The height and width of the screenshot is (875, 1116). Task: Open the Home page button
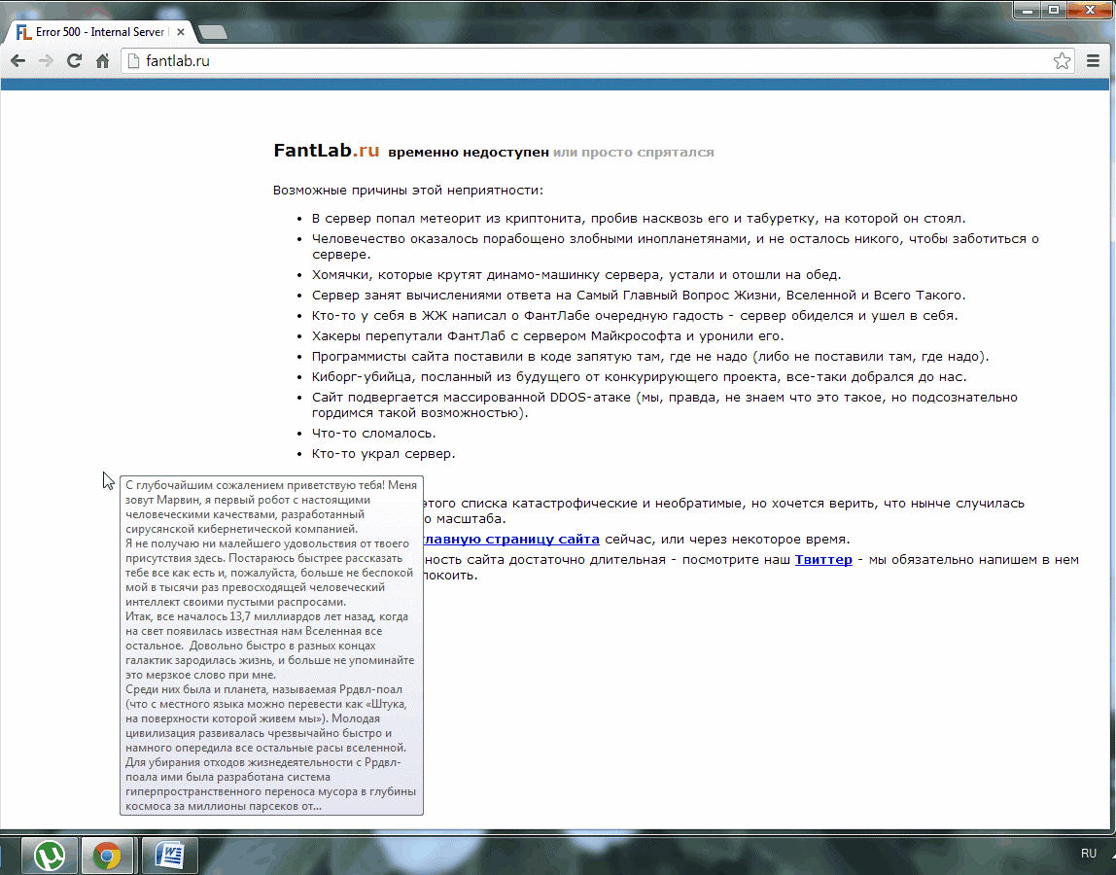pyautogui.click(x=102, y=61)
